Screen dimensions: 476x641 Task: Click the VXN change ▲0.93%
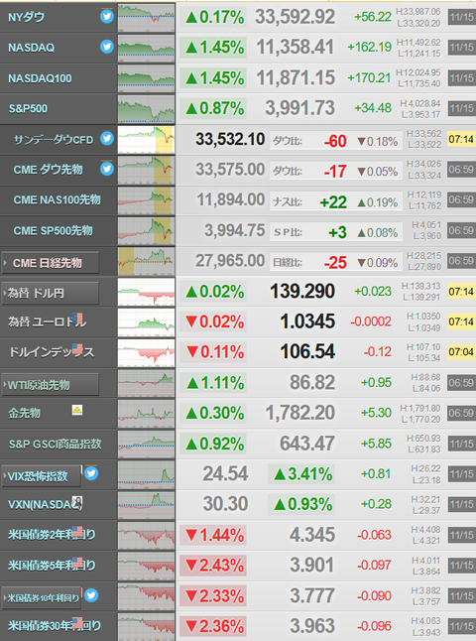302,504
